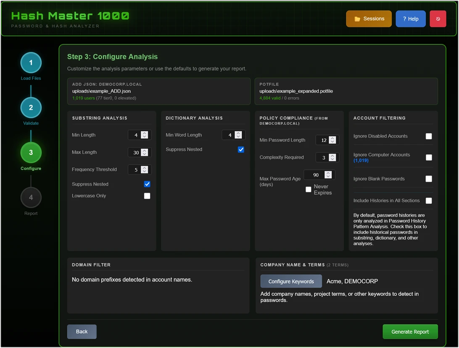Click the red prohibition icon in header

[x=438, y=18]
